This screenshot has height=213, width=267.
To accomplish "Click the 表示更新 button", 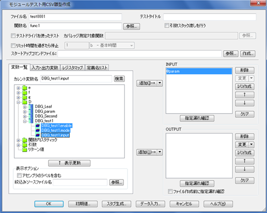I will [69, 163].
